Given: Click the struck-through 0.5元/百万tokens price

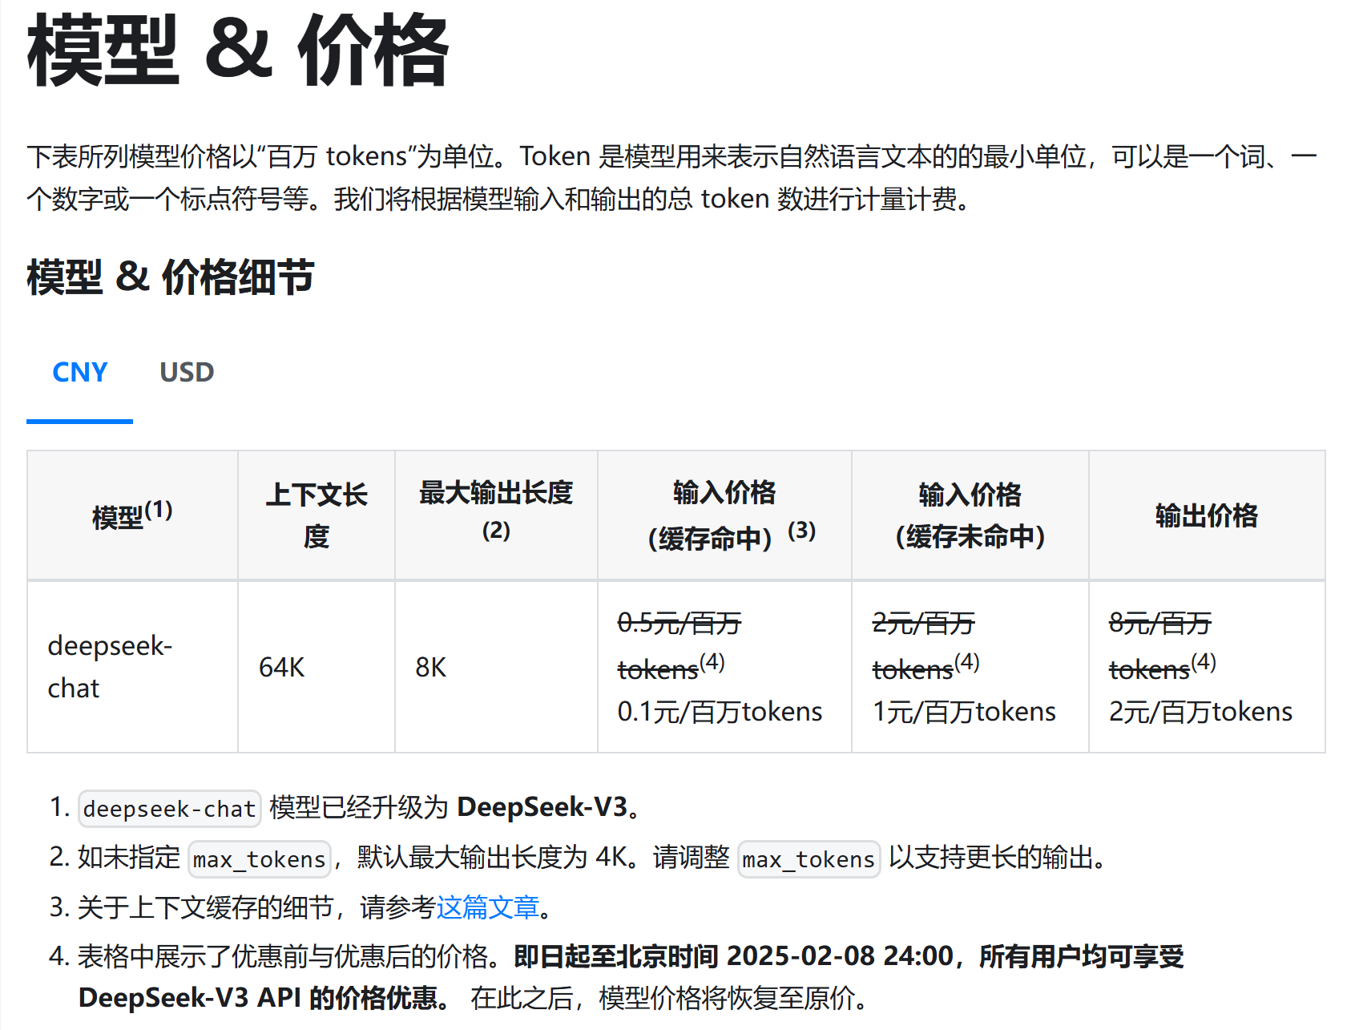Looking at the screenshot, I should [680, 645].
